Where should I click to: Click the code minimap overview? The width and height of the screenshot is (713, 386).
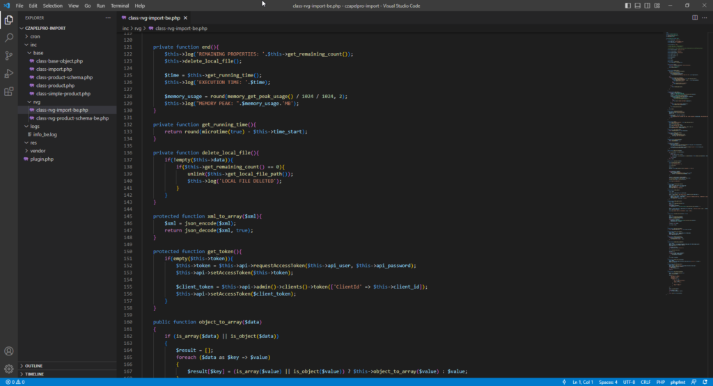tap(687, 163)
